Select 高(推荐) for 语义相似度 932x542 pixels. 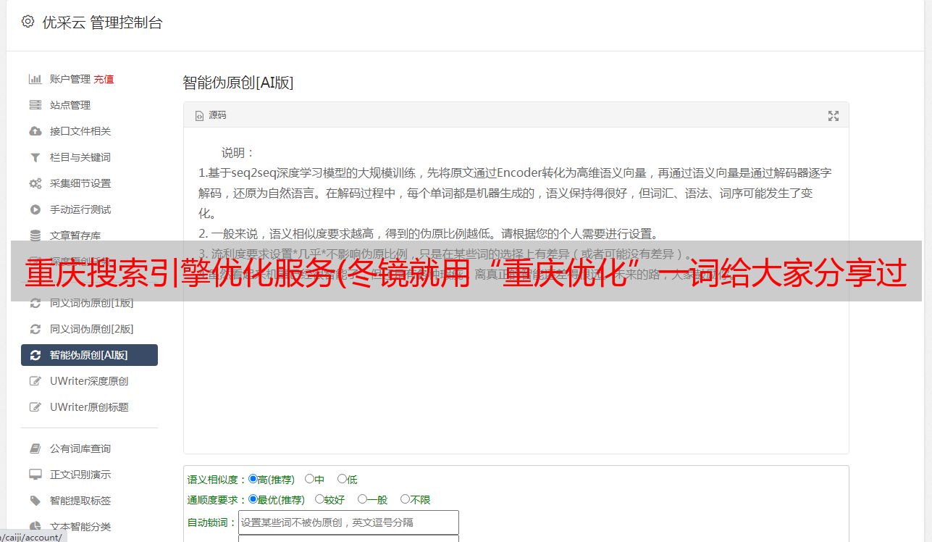coord(253,479)
